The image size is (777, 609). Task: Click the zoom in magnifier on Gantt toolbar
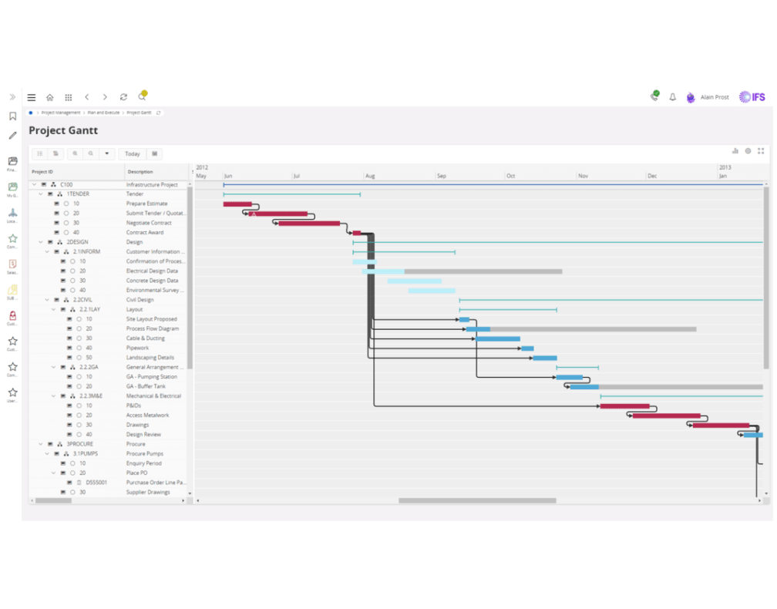[x=75, y=153]
